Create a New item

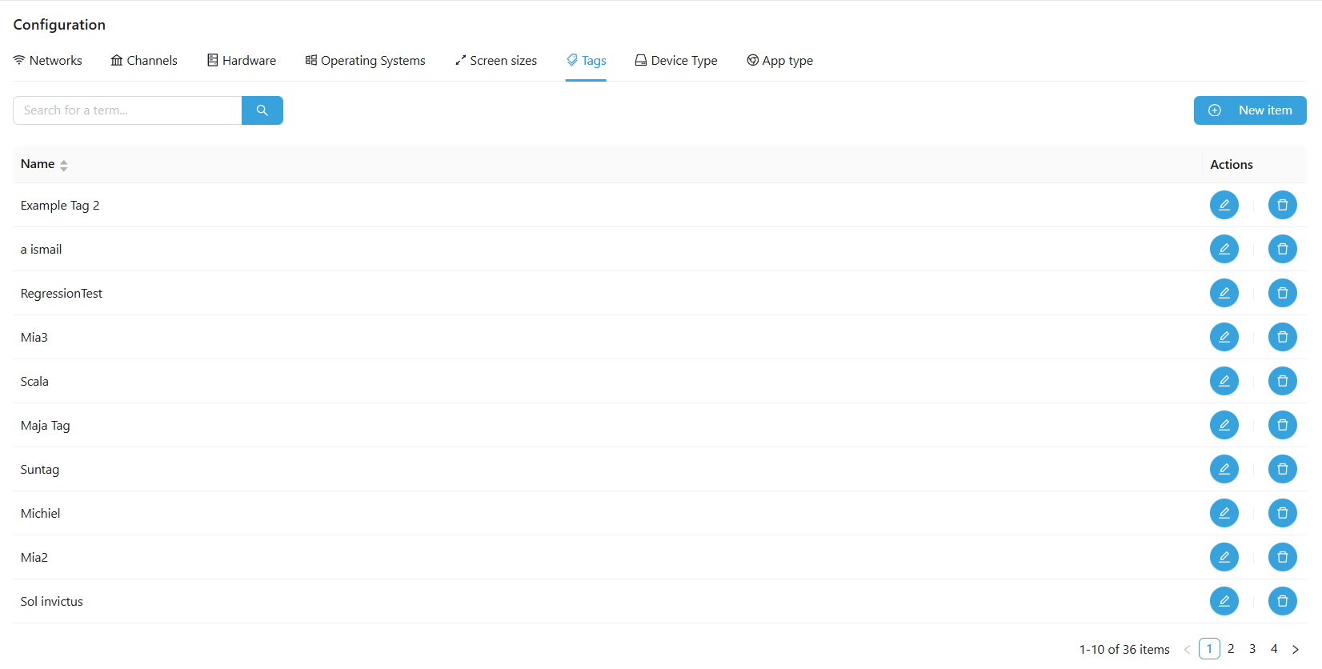[x=1249, y=110]
